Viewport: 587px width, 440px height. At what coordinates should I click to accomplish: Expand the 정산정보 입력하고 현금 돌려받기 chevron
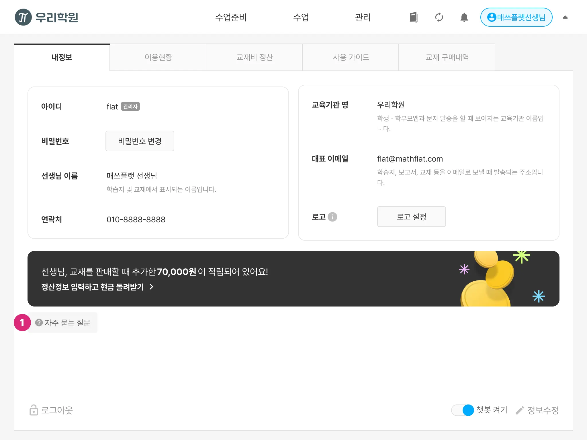click(152, 287)
